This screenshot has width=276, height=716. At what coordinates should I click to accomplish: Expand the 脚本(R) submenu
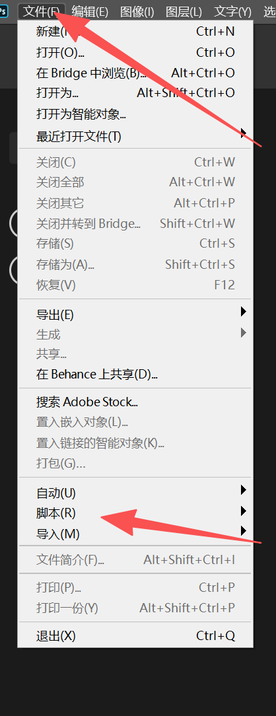(x=135, y=513)
